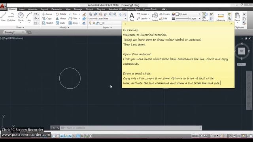Select the Line tool
This screenshot has width=253, height=142.
(3, 17)
